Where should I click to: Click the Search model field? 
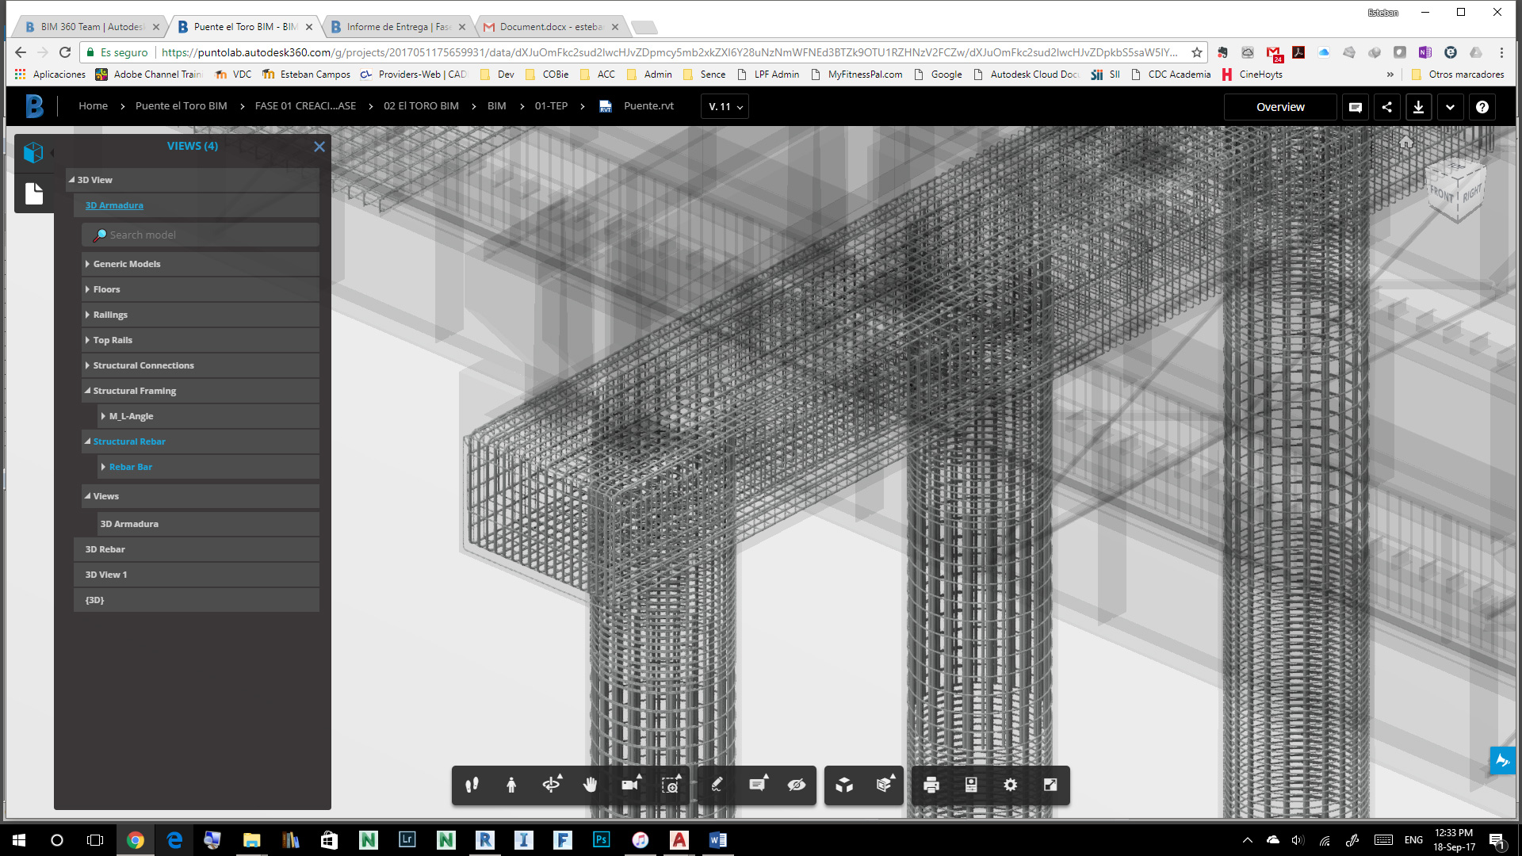(x=206, y=235)
